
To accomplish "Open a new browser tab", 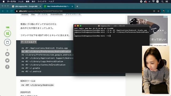I will pos(77,6).
